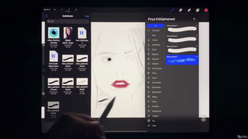Select the Eraser tool
Viewport: 248px width, 139px height.
point(189,10)
